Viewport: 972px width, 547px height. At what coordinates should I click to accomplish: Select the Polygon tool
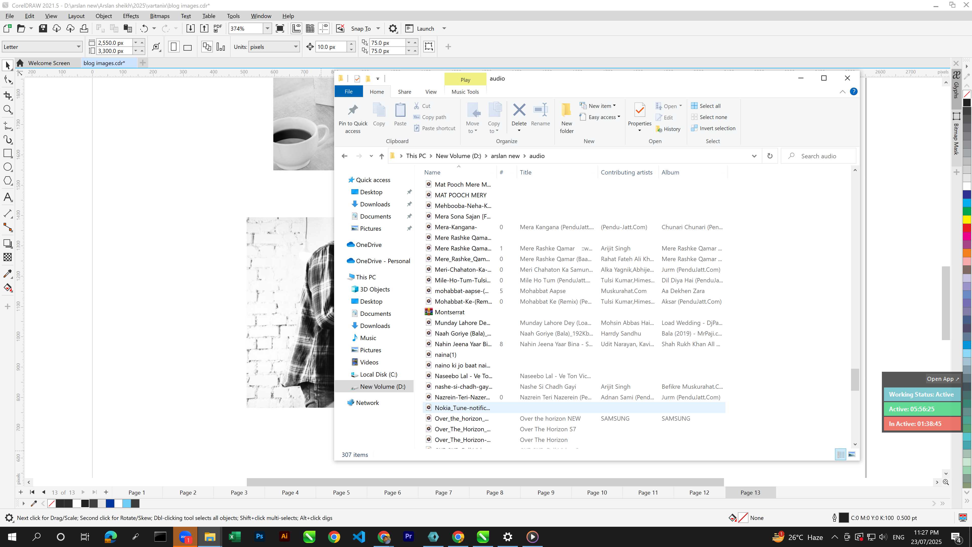(8, 181)
